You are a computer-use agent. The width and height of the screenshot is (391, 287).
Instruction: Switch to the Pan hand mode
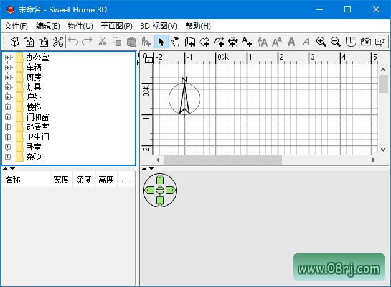176,42
